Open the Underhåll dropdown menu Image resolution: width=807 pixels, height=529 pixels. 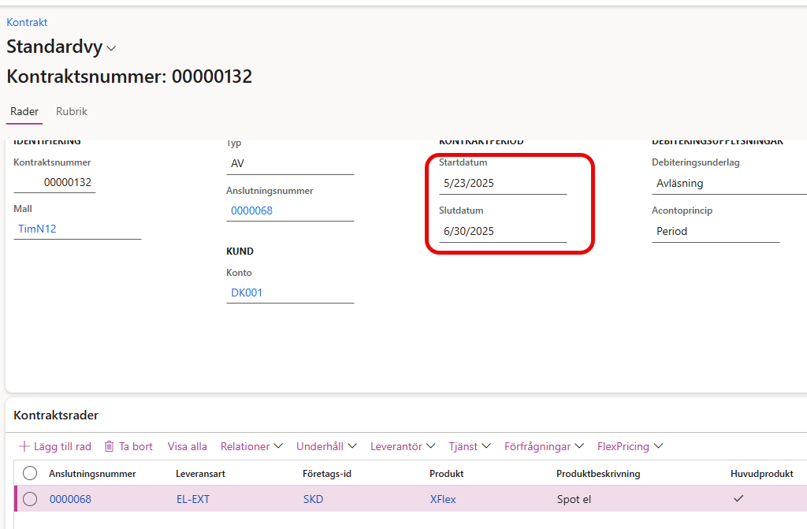pyautogui.click(x=326, y=446)
